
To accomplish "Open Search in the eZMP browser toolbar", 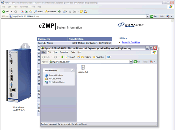I will pyautogui.click(x=38, y=11).
